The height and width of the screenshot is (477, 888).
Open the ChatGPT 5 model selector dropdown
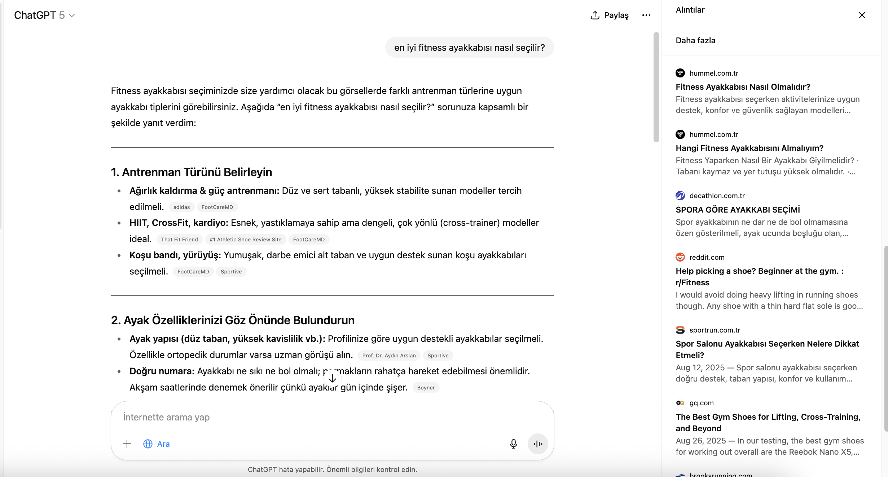(x=44, y=15)
